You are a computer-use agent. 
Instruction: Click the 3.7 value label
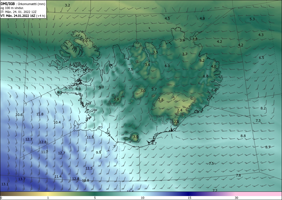tap(185, 54)
